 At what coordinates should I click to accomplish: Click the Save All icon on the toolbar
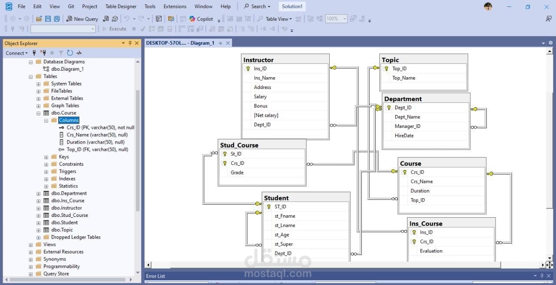pyautogui.click(x=56, y=19)
